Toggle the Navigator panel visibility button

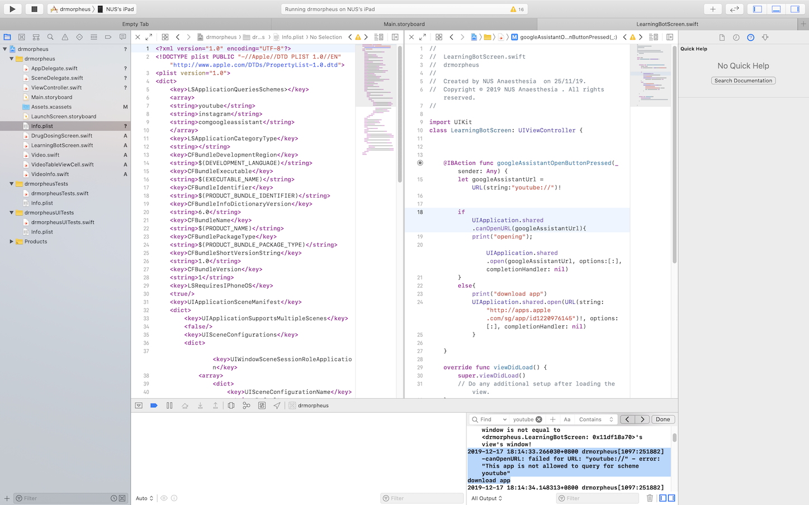(758, 9)
